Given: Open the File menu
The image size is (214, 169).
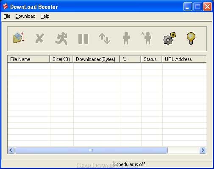Looking at the screenshot, I should [7, 16].
